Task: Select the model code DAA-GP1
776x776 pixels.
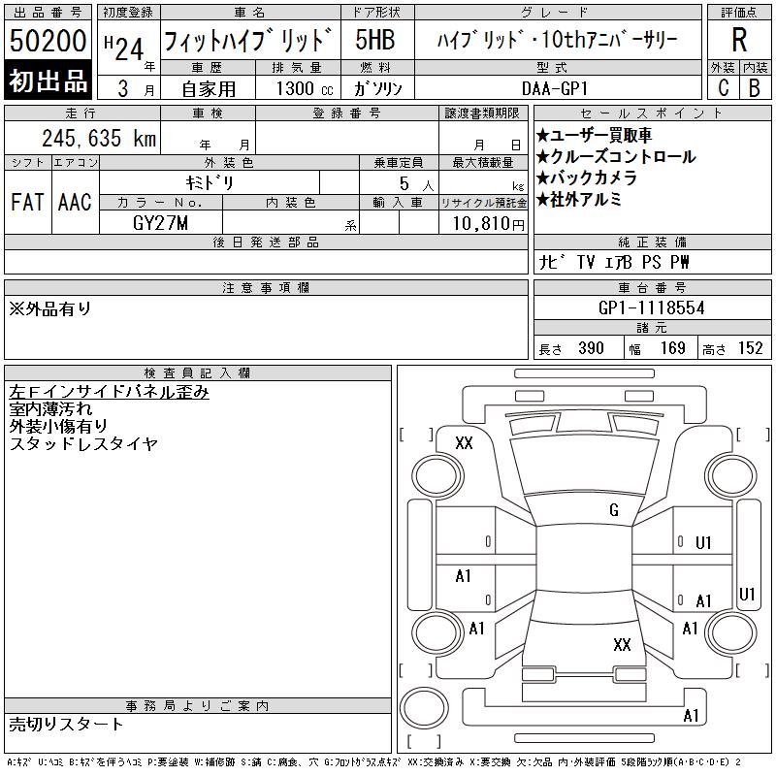Action: pos(554,88)
